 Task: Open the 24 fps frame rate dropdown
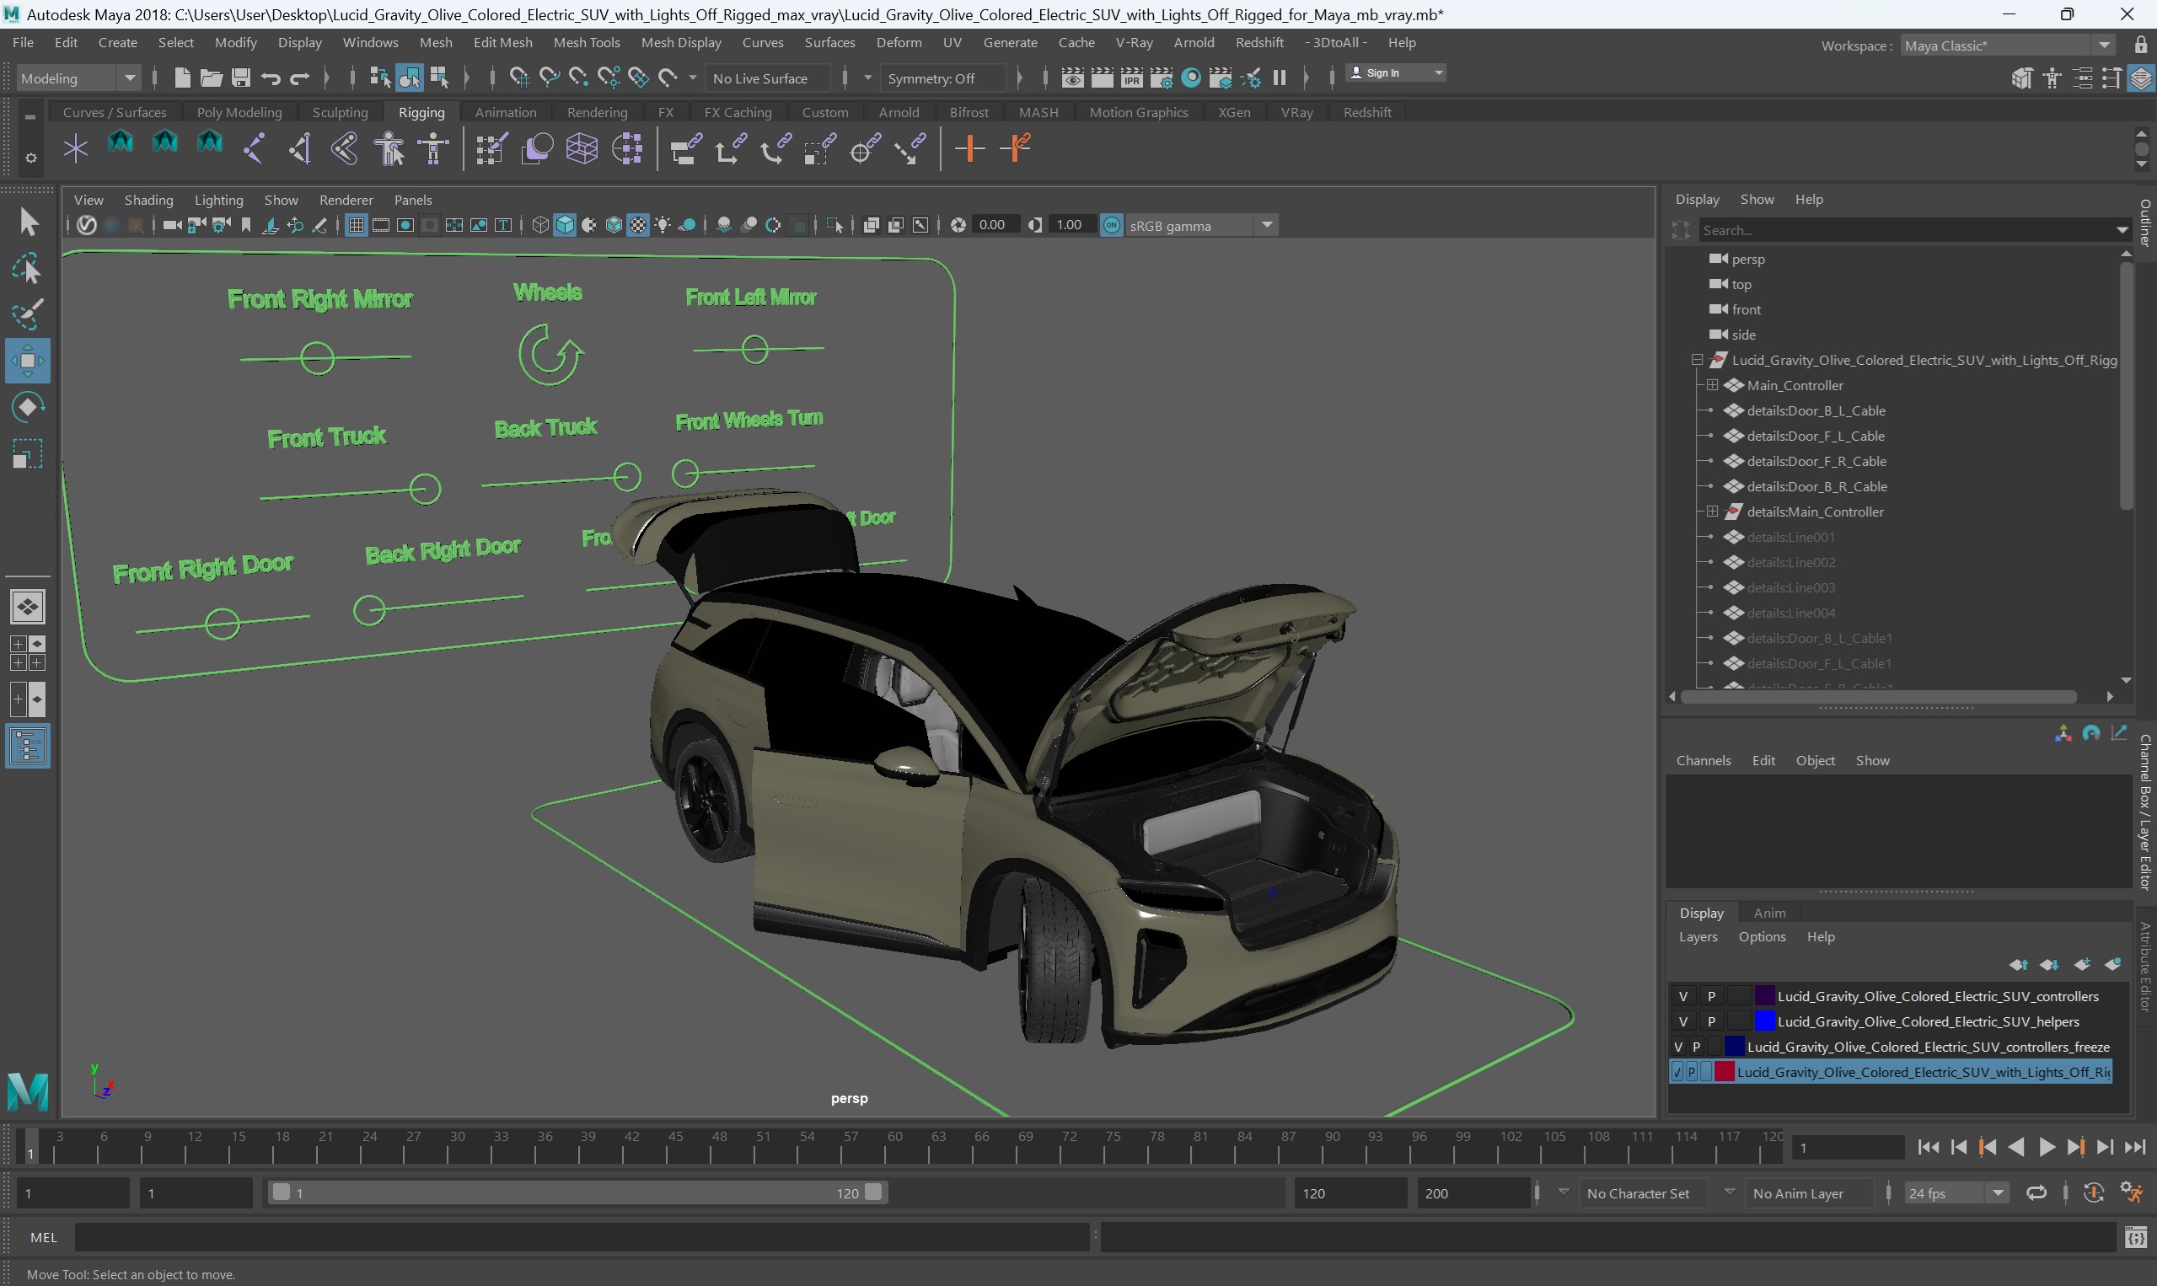[x=1956, y=1193]
